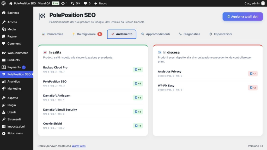Screen dimensions: 267x150
Task: Click the ⌘K shortcut label
Action: (x=78, y=3)
